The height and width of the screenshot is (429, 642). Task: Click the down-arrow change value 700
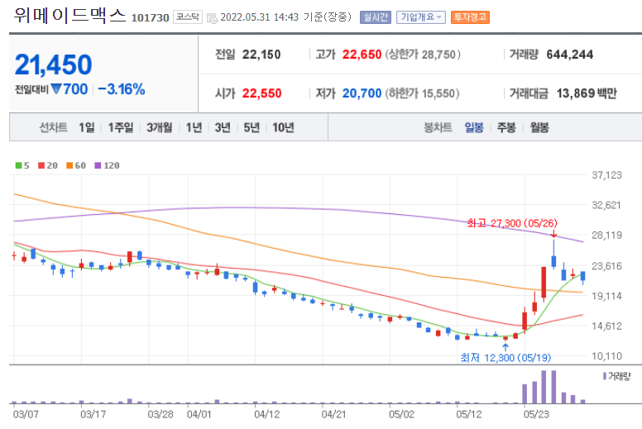pos(69,89)
